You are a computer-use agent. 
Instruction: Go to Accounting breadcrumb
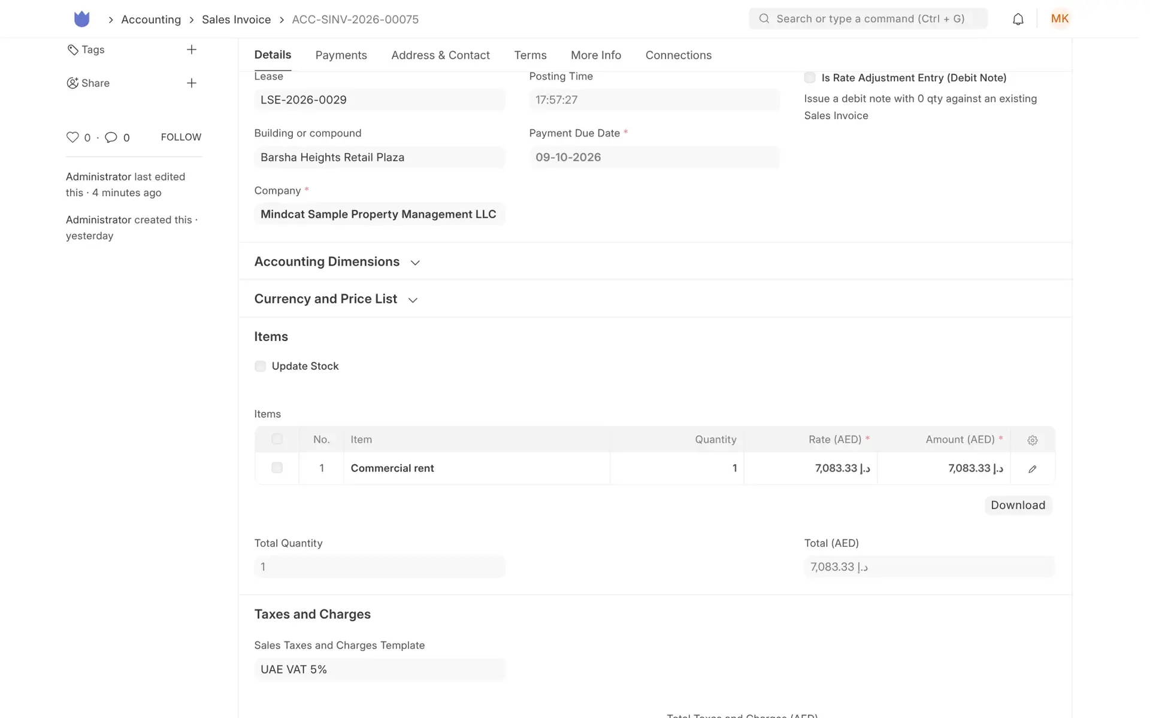151,19
